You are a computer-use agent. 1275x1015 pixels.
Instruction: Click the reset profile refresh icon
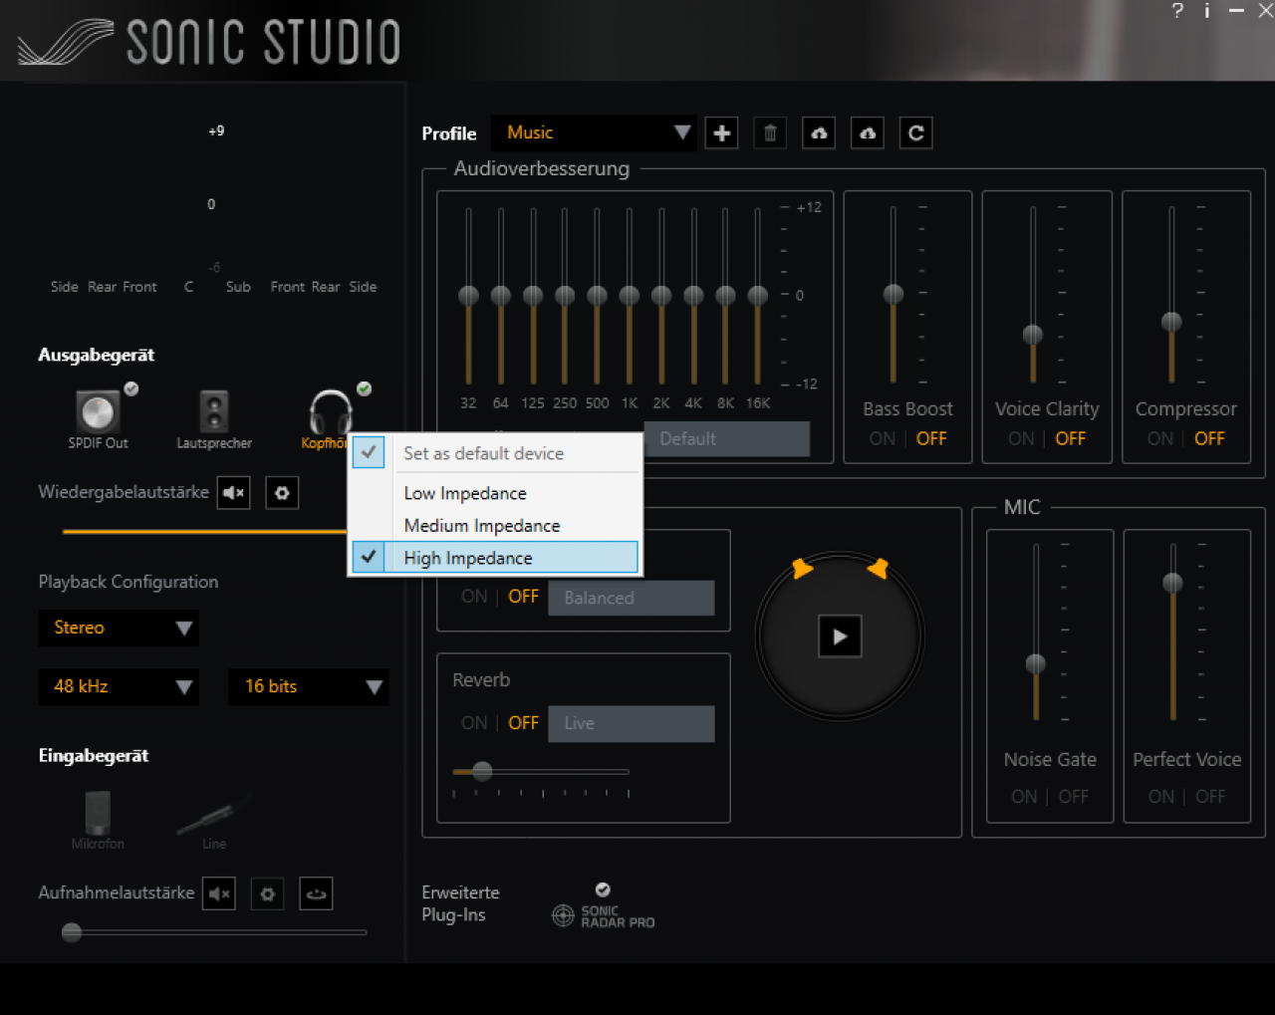(x=916, y=132)
